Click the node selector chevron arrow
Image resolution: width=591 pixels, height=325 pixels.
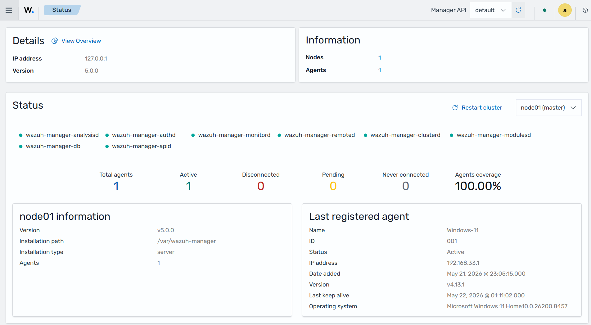[573, 108]
